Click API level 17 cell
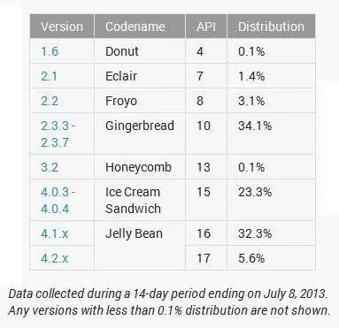The image size is (339, 328). point(206,258)
